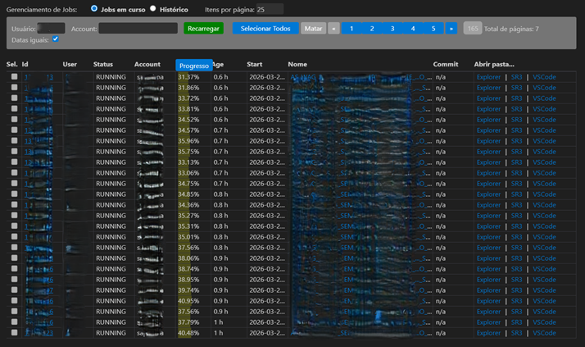Image resolution: width=585 pixels, height=347 pixels.
Task: Open VSCode for the 39.74% job
Action: [x=544, y=290]
